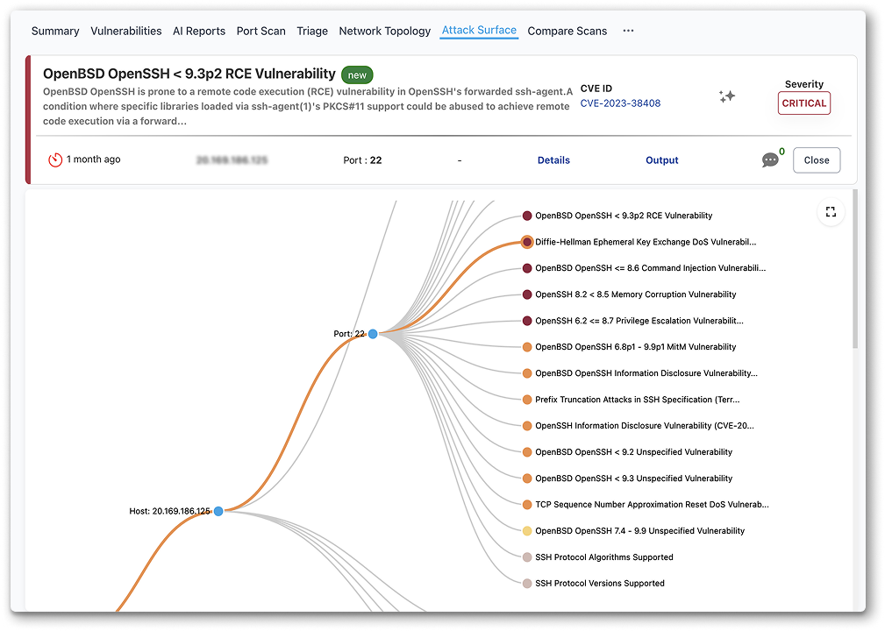Select TCP Sequence Number Approximation node dot
885x631 pixels.
(526, 505)
